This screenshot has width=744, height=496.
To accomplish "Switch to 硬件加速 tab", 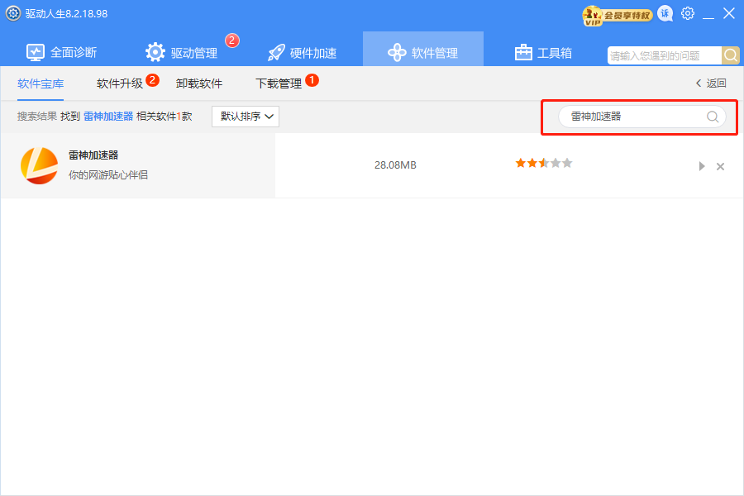I will tap(302, 52).
